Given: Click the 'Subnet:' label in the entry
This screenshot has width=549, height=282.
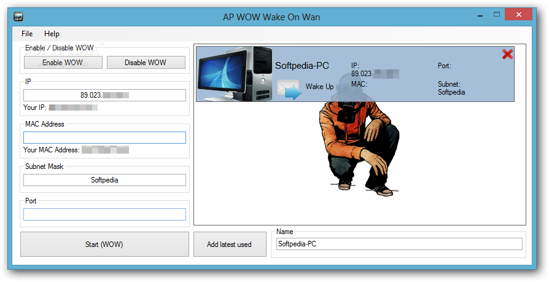Looking at the screenshot, I should pos(449,84).
